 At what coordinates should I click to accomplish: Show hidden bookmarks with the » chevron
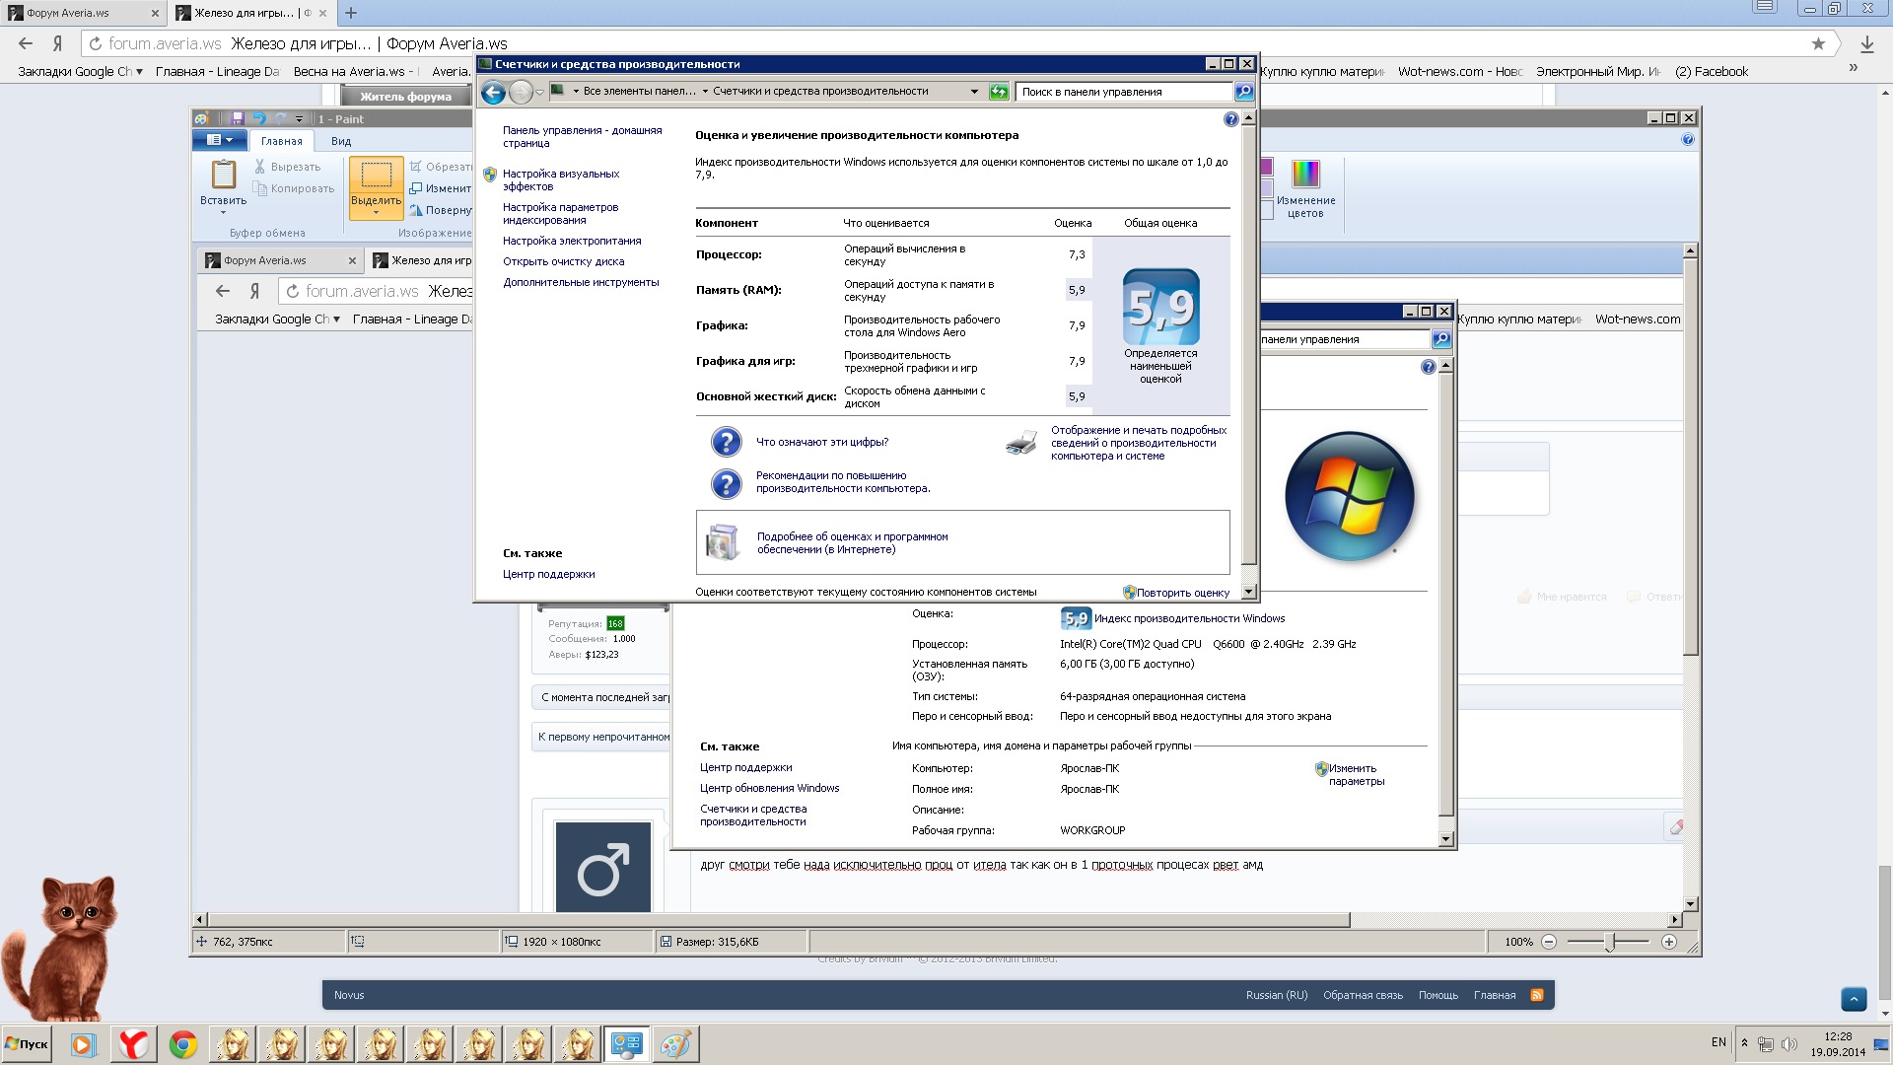pos(1853,68)
